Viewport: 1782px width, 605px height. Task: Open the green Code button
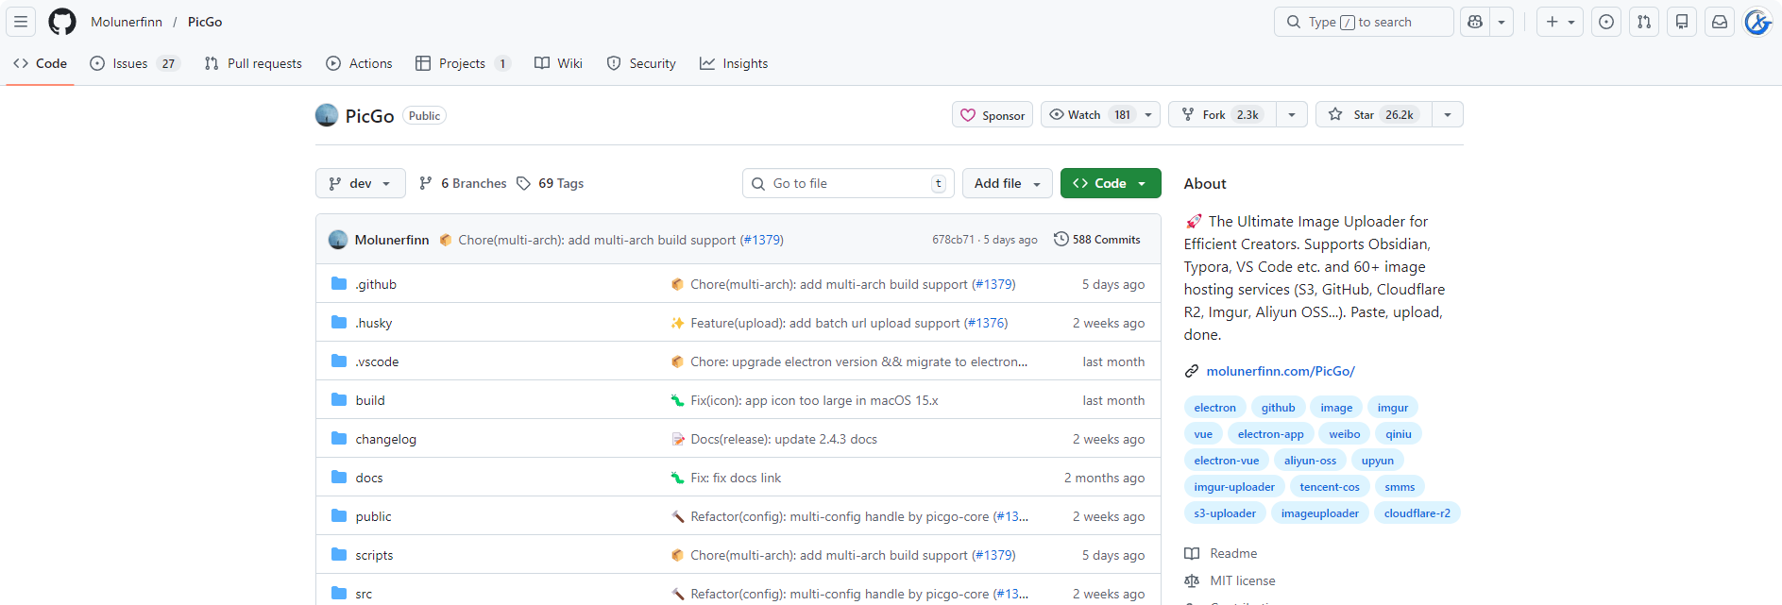click(1111, 183)
